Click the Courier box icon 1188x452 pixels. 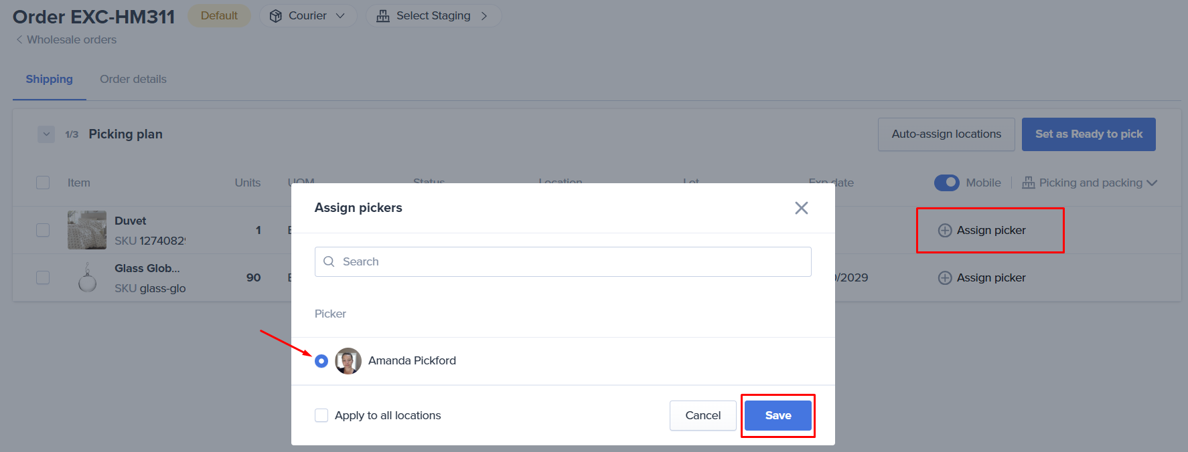pos(275,16)
